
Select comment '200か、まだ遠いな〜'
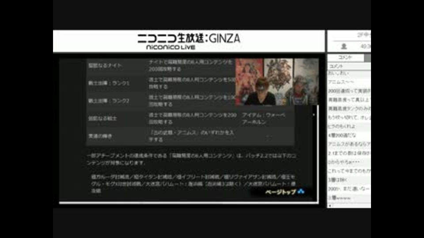coord(349,189)
